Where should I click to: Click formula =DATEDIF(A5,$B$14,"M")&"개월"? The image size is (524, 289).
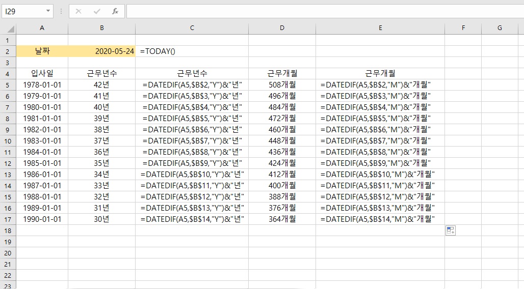pos(380,219)
